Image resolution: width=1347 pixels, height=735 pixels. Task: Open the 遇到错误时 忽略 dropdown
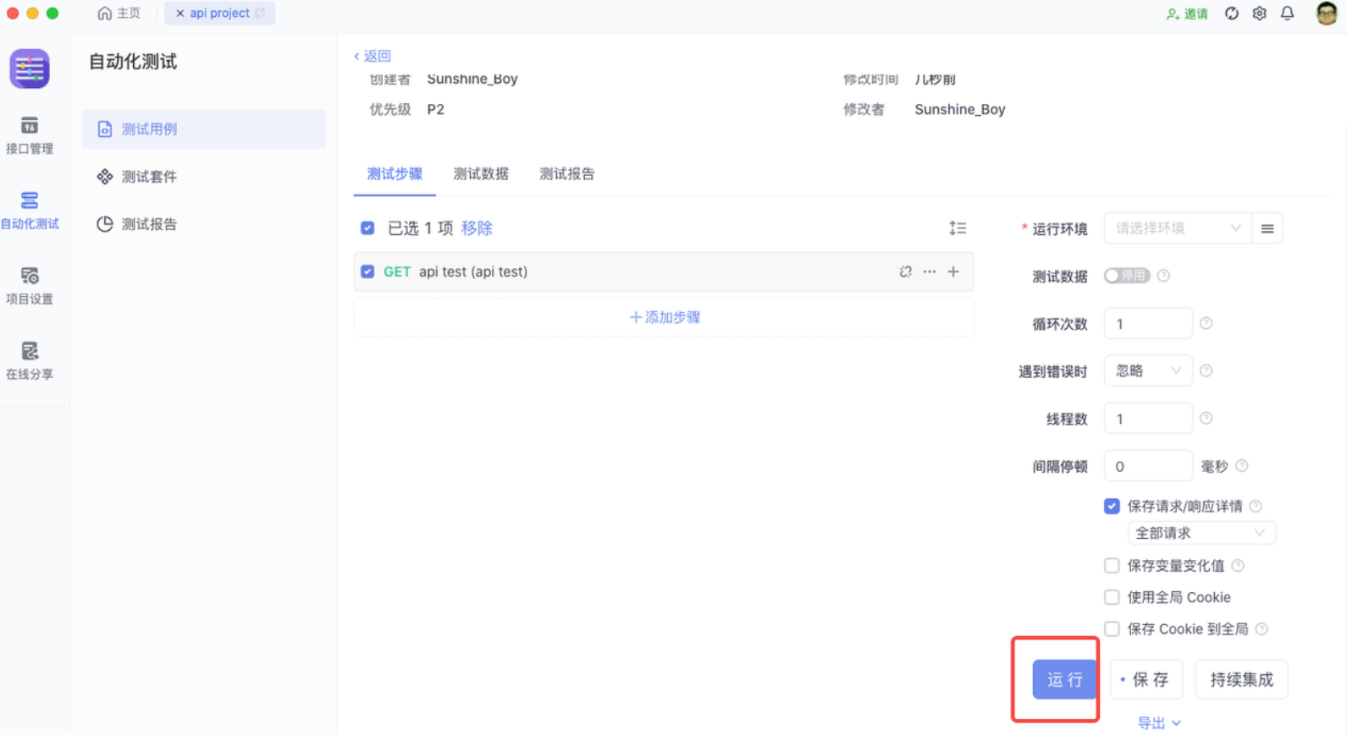point(1148,370)
